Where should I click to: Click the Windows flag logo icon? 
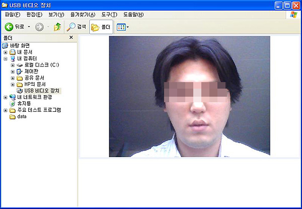click(x=293, y=15)
